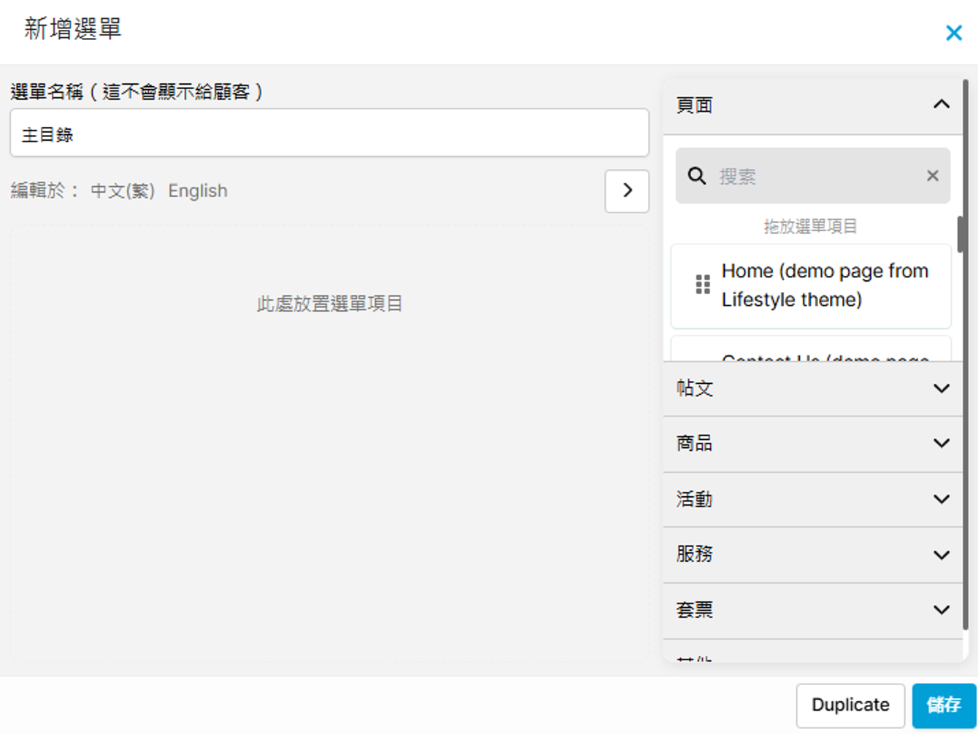
Task: Click the 選單名稱 text field
Action: click(329, 134)
